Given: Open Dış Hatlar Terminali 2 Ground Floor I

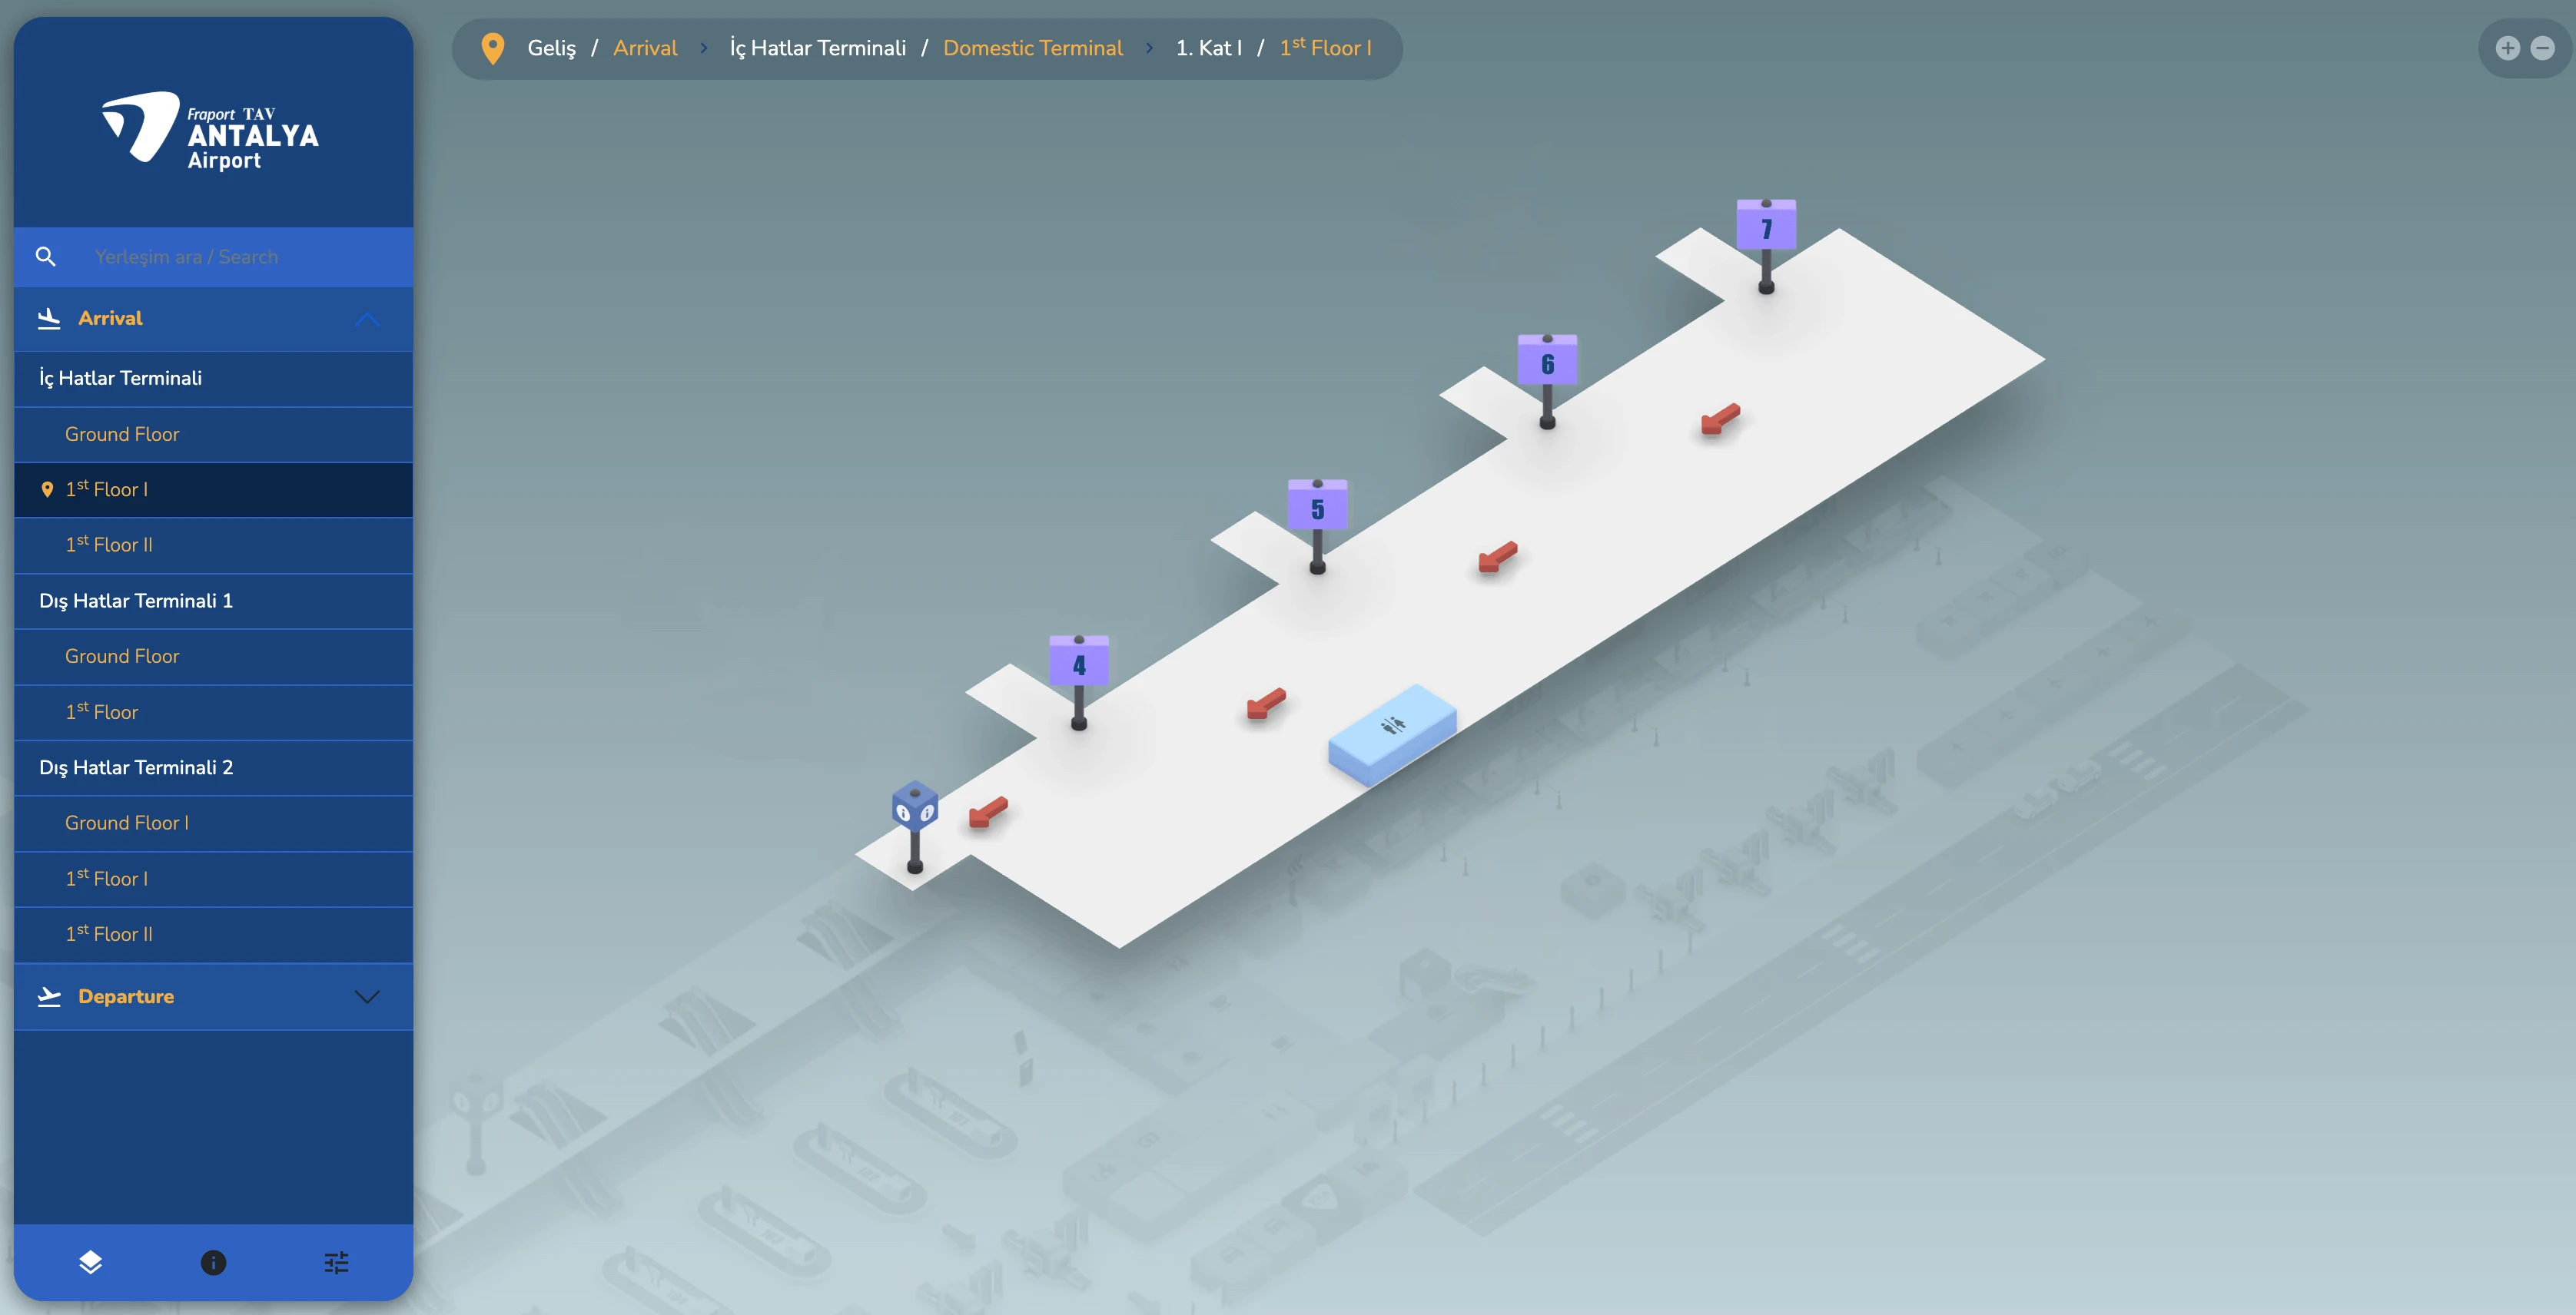Looking at the screenshot, I should (x=127, y=823).
